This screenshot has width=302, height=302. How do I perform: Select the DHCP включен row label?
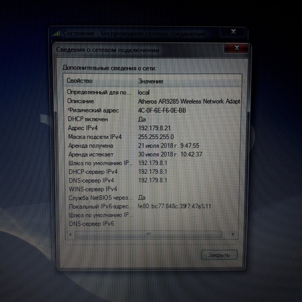[88, 119]
